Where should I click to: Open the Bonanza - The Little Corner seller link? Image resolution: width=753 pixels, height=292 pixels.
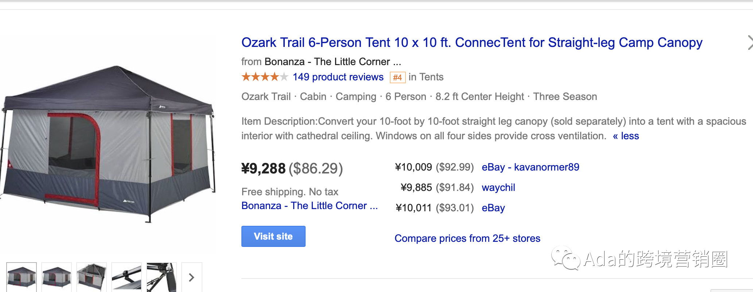tap(309, 206)
